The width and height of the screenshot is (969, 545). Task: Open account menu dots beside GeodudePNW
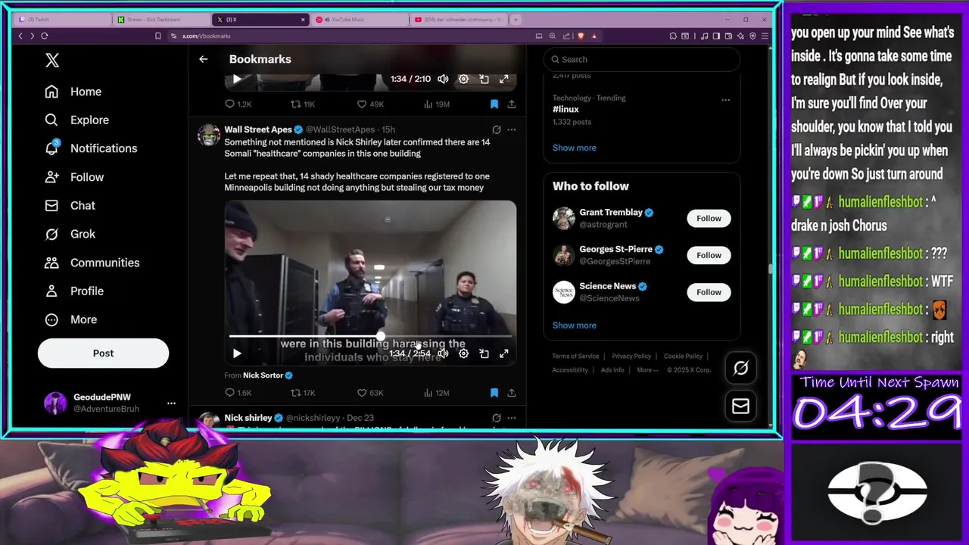[x=171, y=403]
